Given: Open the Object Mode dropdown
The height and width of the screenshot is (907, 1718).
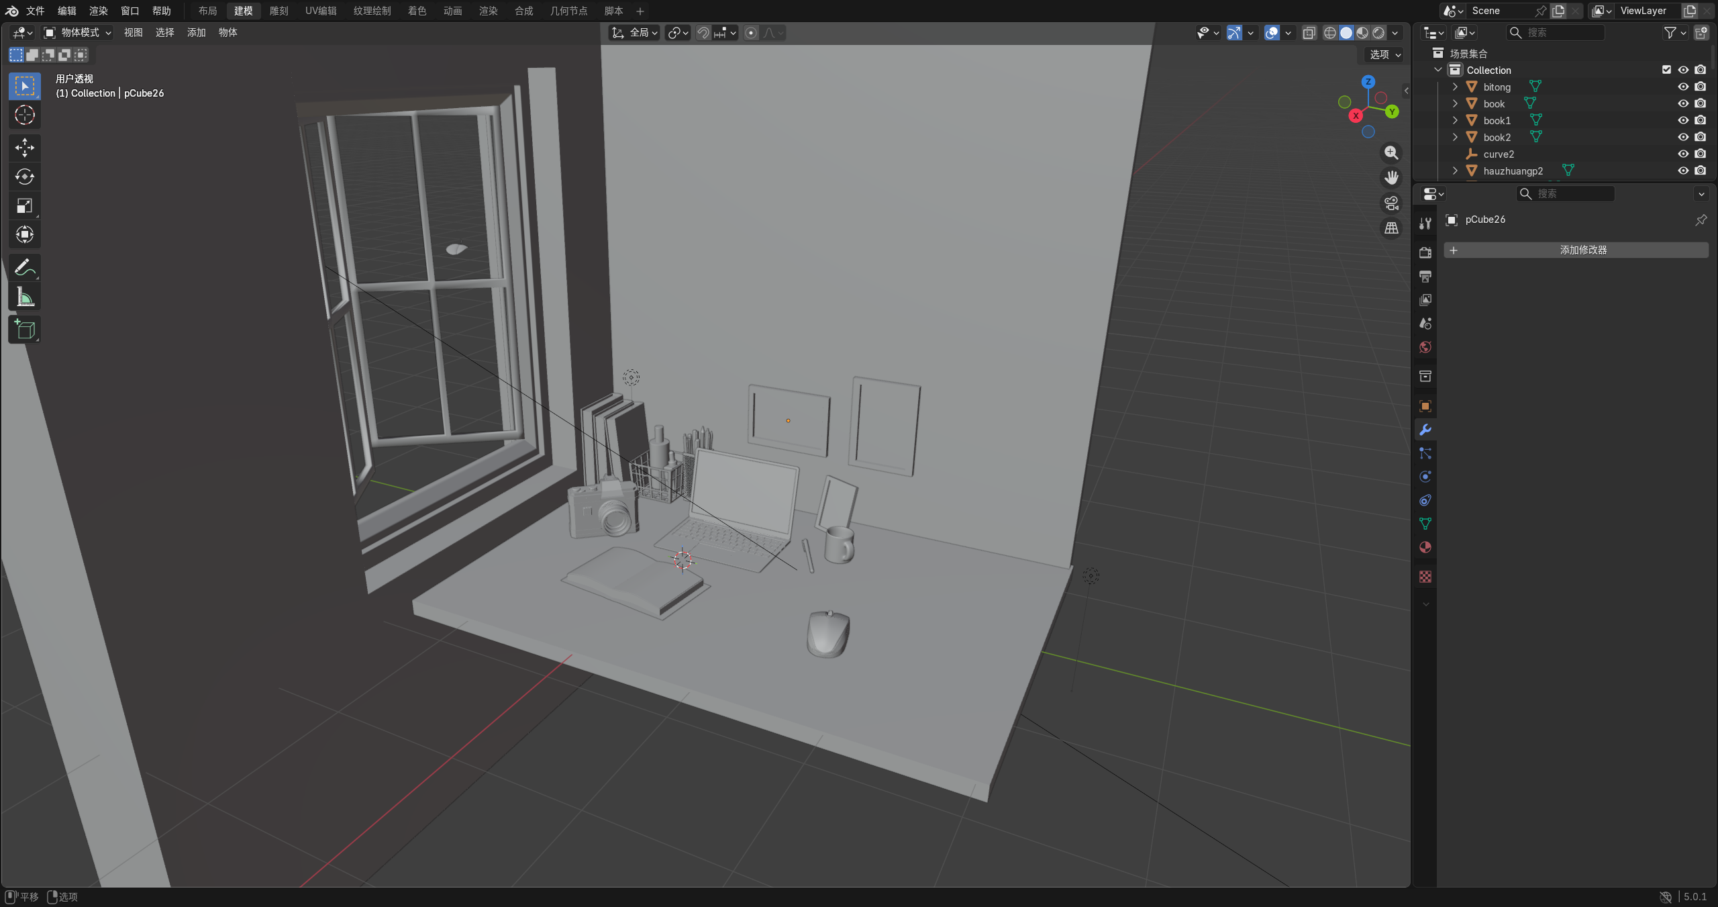Looking at the screenshot, I should pyautogui.click(x=78, y=32).
